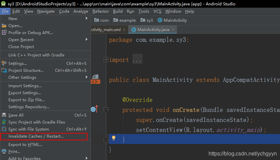Open the Window menu
This screenshot has width=280, height=160.
tap(173, 11)
